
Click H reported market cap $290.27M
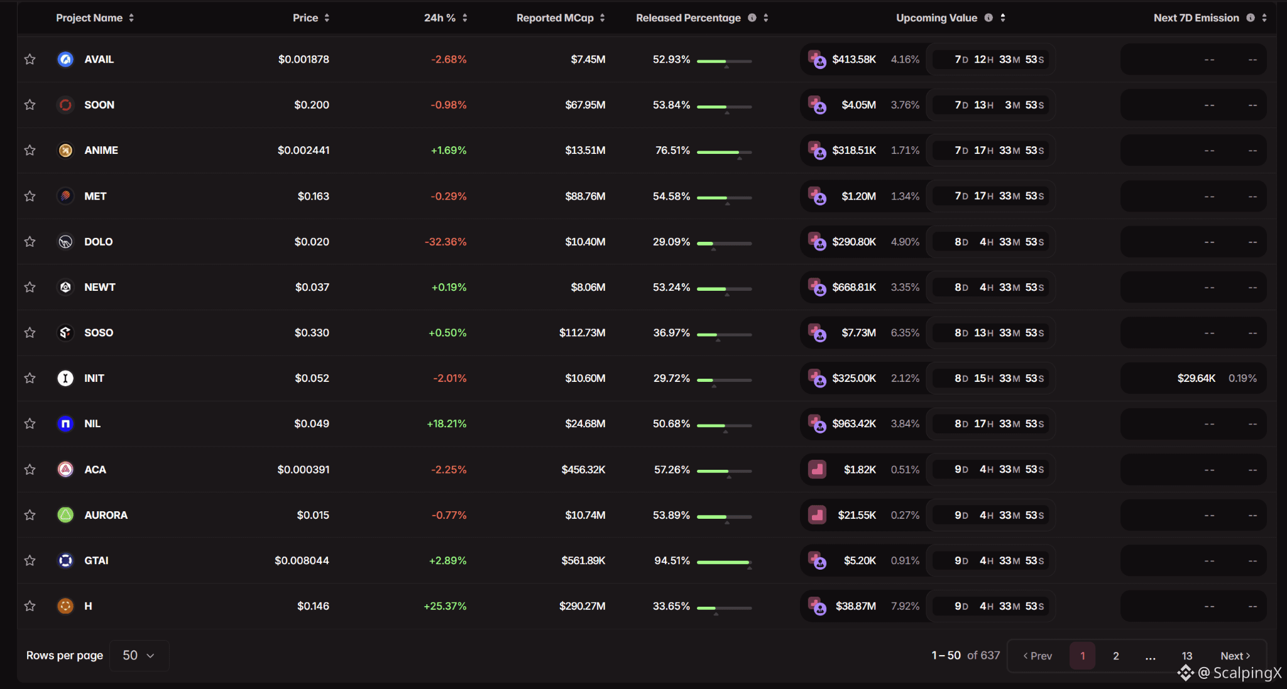582,606
